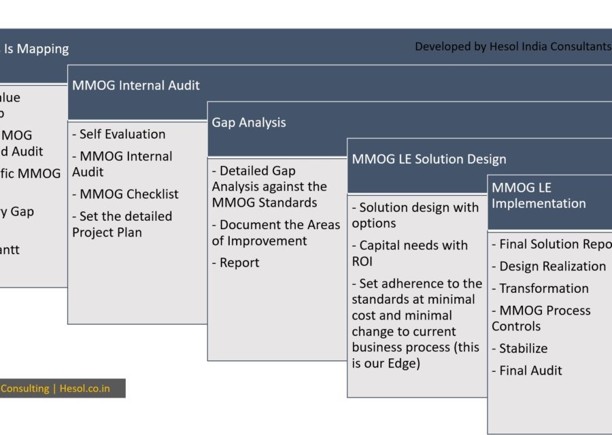The image size is (612, 435).
Task: Click the Stabilize bullet item
Action: click(520, 348)
